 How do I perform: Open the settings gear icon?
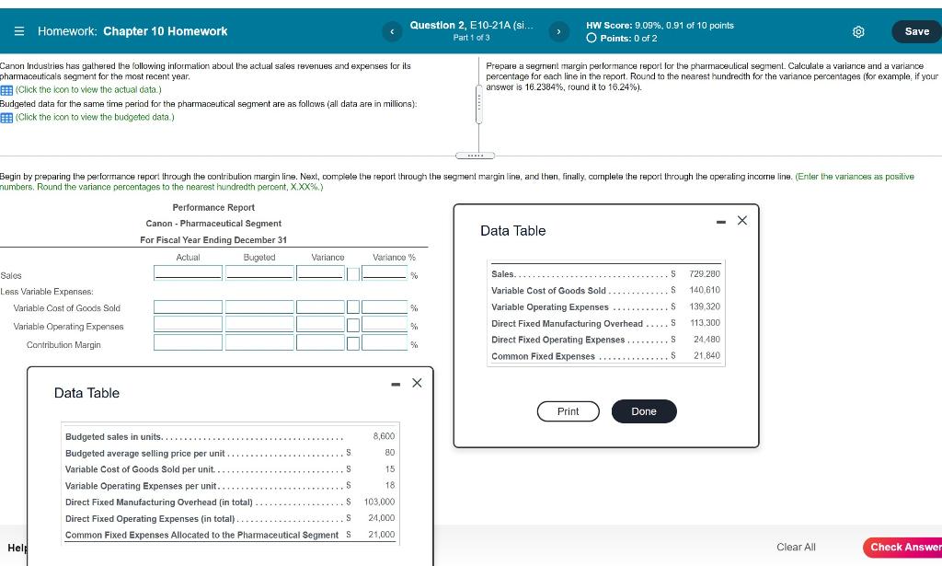tap(858, 32)
